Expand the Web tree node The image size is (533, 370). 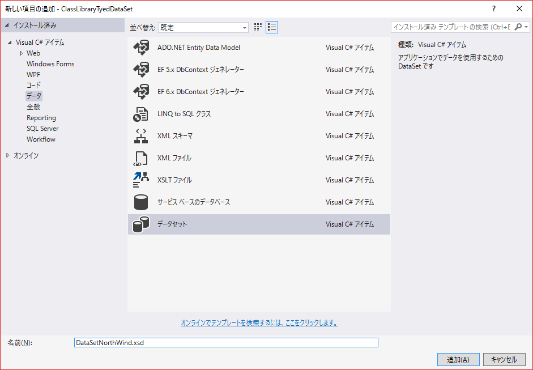22,53
